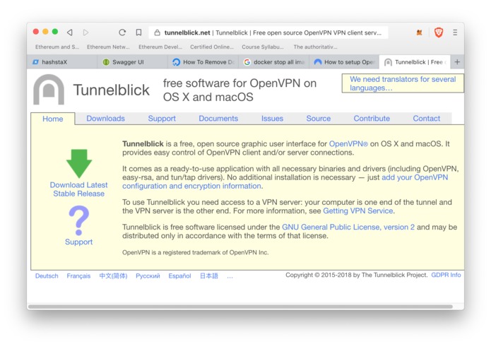This screenshot has width=491, height=349.
Task: Switch to How To Remove Do tab
Action: pos(203,62)
